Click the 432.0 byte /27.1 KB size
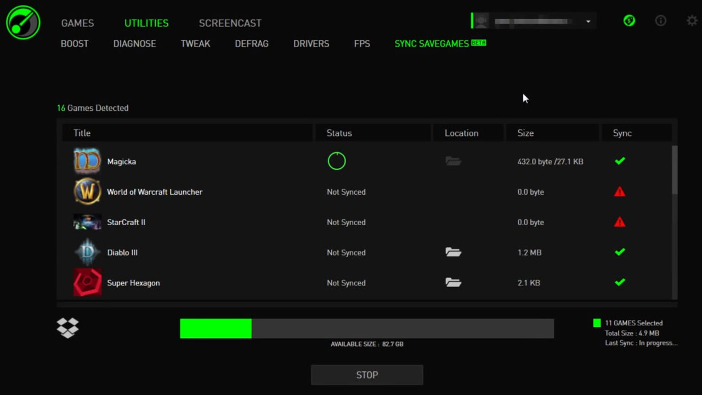Screen dimensions: 702x395 (x=550, y=161)
